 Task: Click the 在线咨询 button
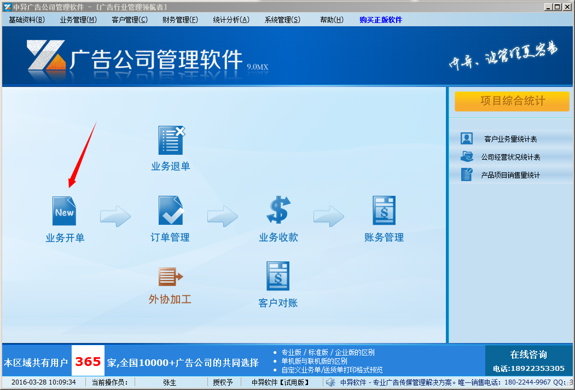528,354
